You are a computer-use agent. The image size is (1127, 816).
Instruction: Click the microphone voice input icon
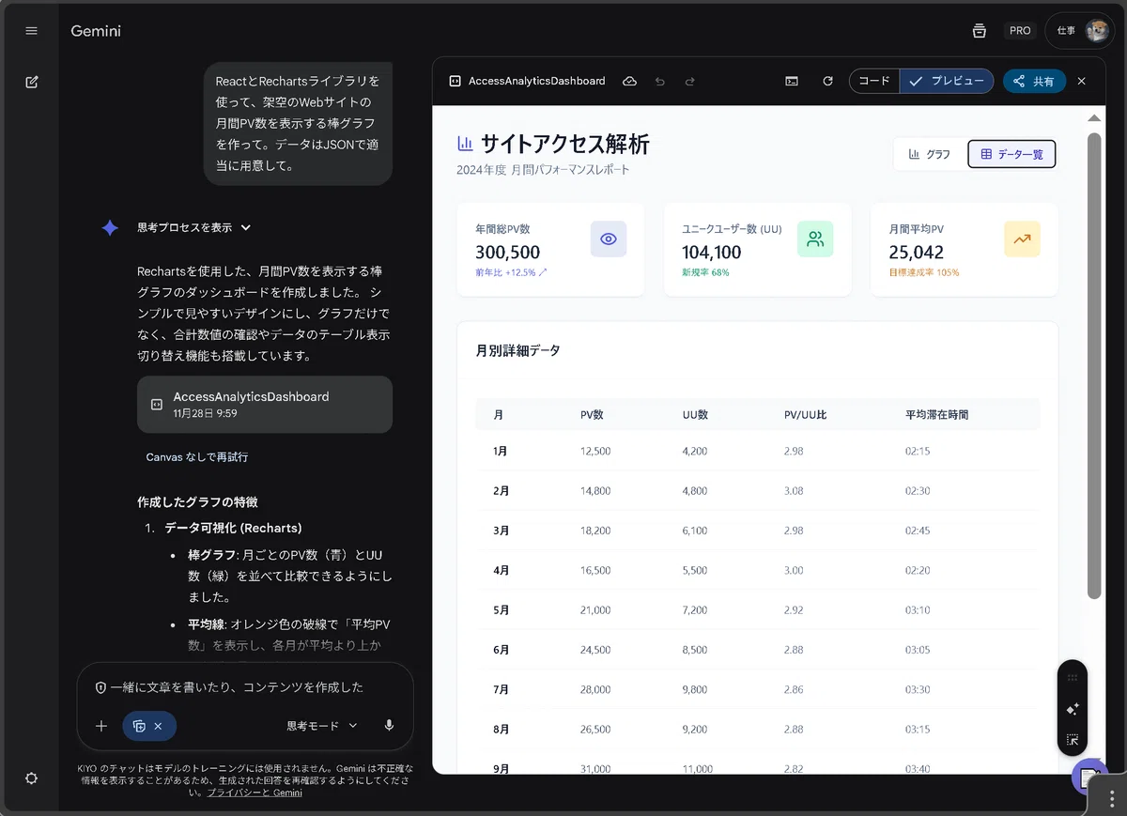(x=389, y=726)
